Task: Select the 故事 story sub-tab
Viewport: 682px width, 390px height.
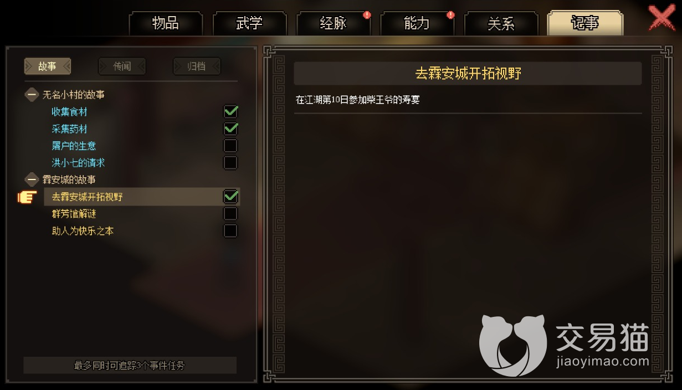Action: 48,66
